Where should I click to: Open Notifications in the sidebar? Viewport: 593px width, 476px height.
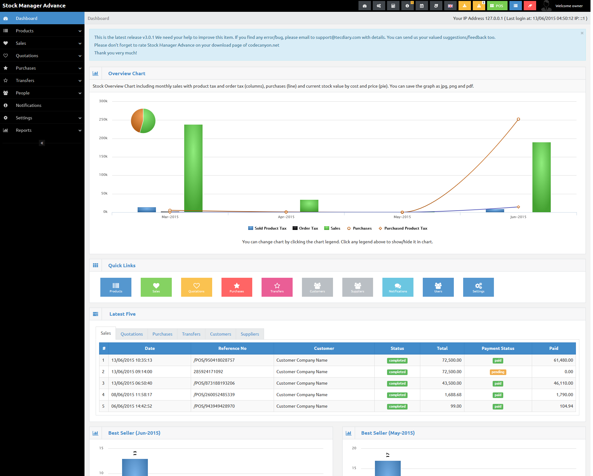pos(42,105)
